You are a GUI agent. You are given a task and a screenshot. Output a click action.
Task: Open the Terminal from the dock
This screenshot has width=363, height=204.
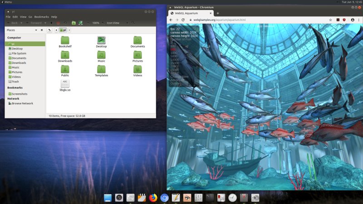(210, 197)
